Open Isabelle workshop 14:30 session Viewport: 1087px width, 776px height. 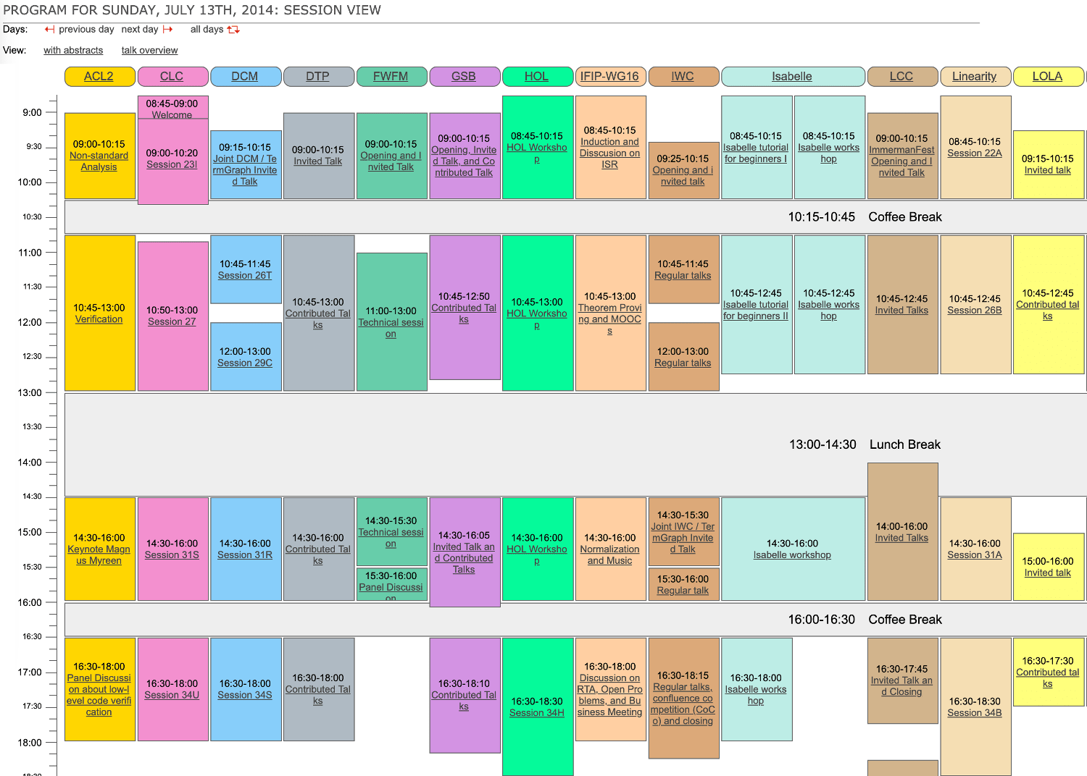(792, 555)
